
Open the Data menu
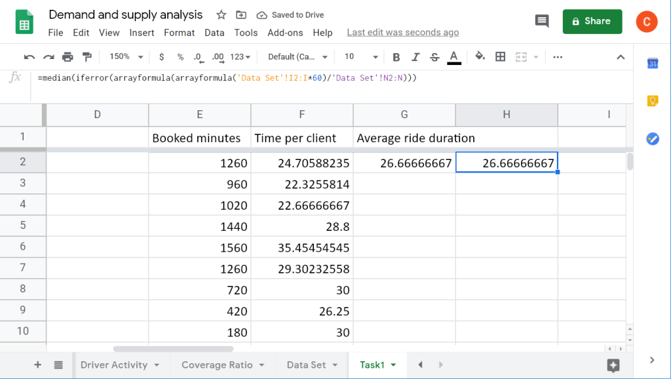tap(214, 32)
